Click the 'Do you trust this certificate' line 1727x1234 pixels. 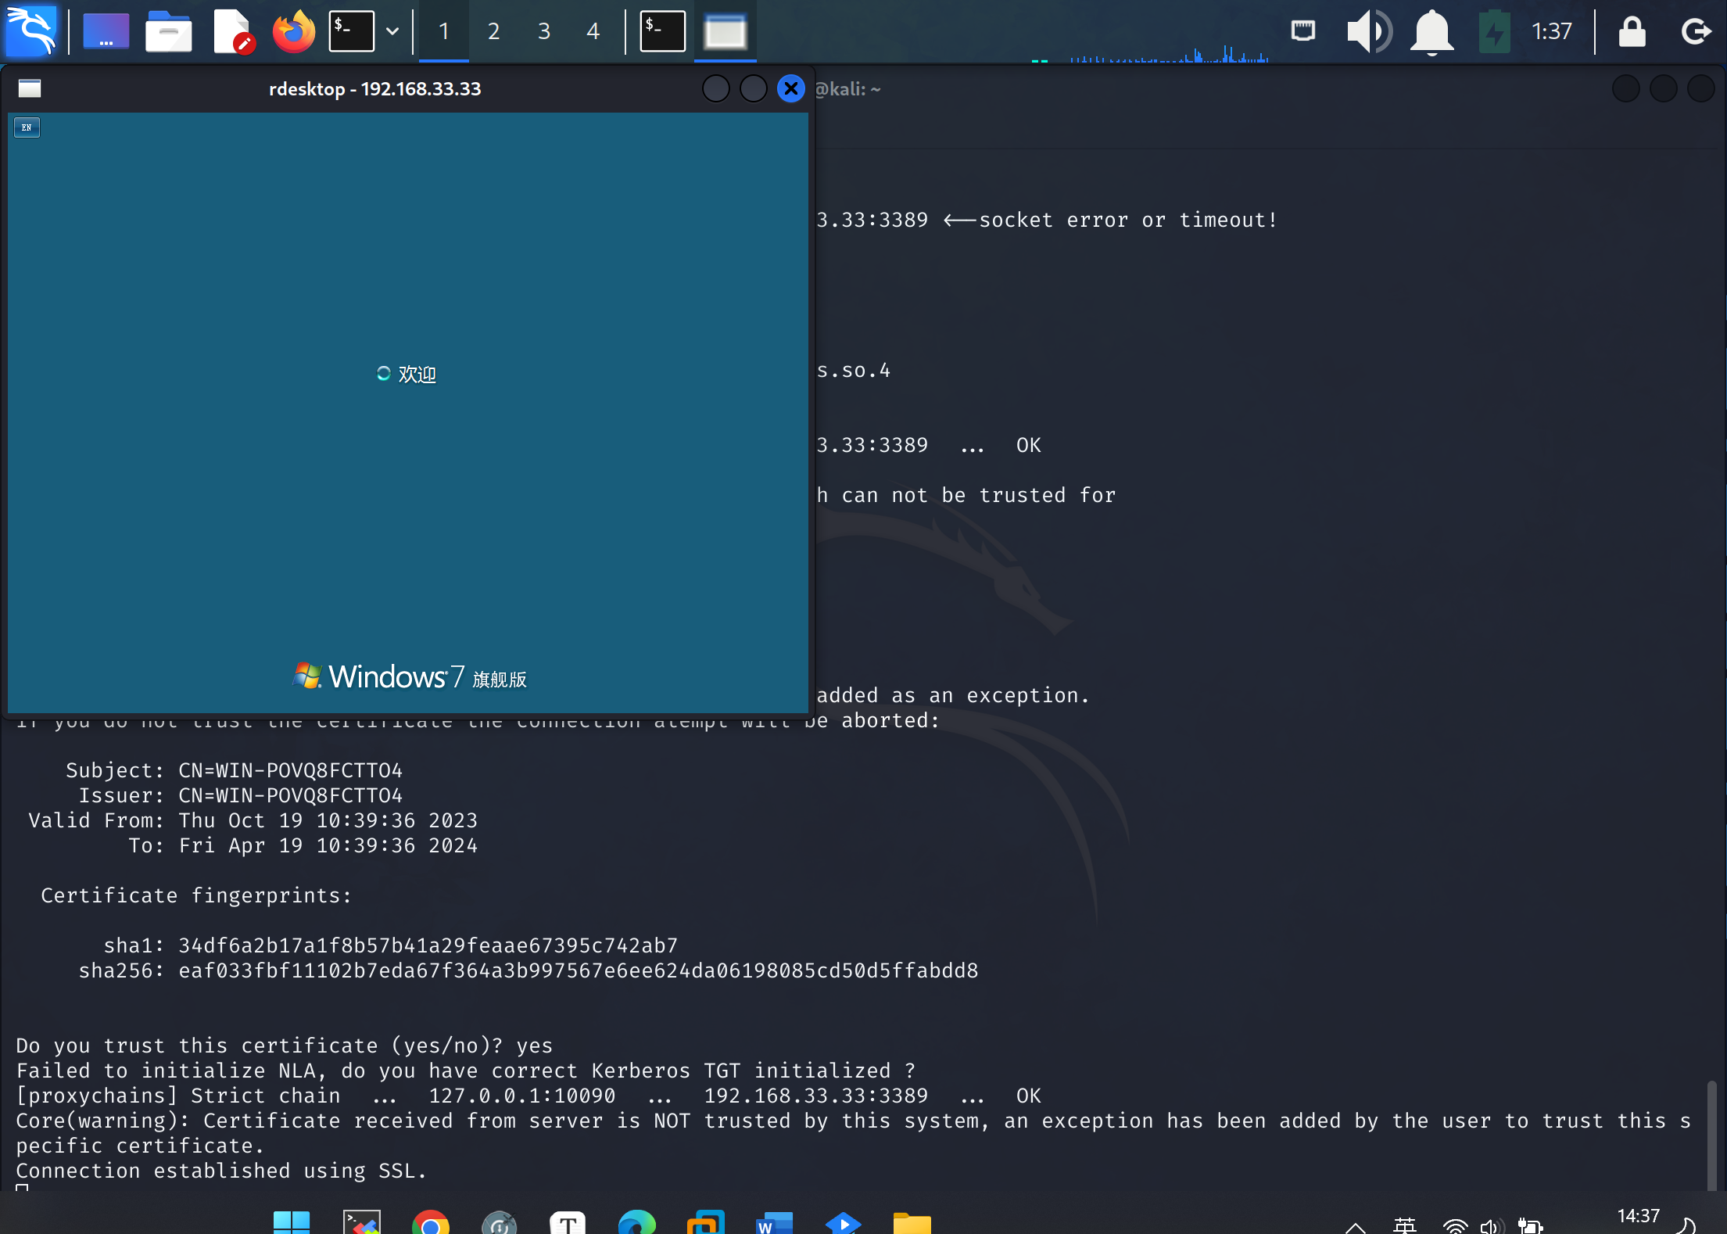coord(284,1046)
